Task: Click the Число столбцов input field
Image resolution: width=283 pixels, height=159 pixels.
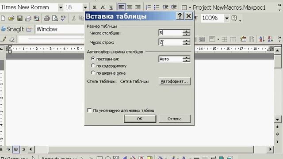Action: 171,33
